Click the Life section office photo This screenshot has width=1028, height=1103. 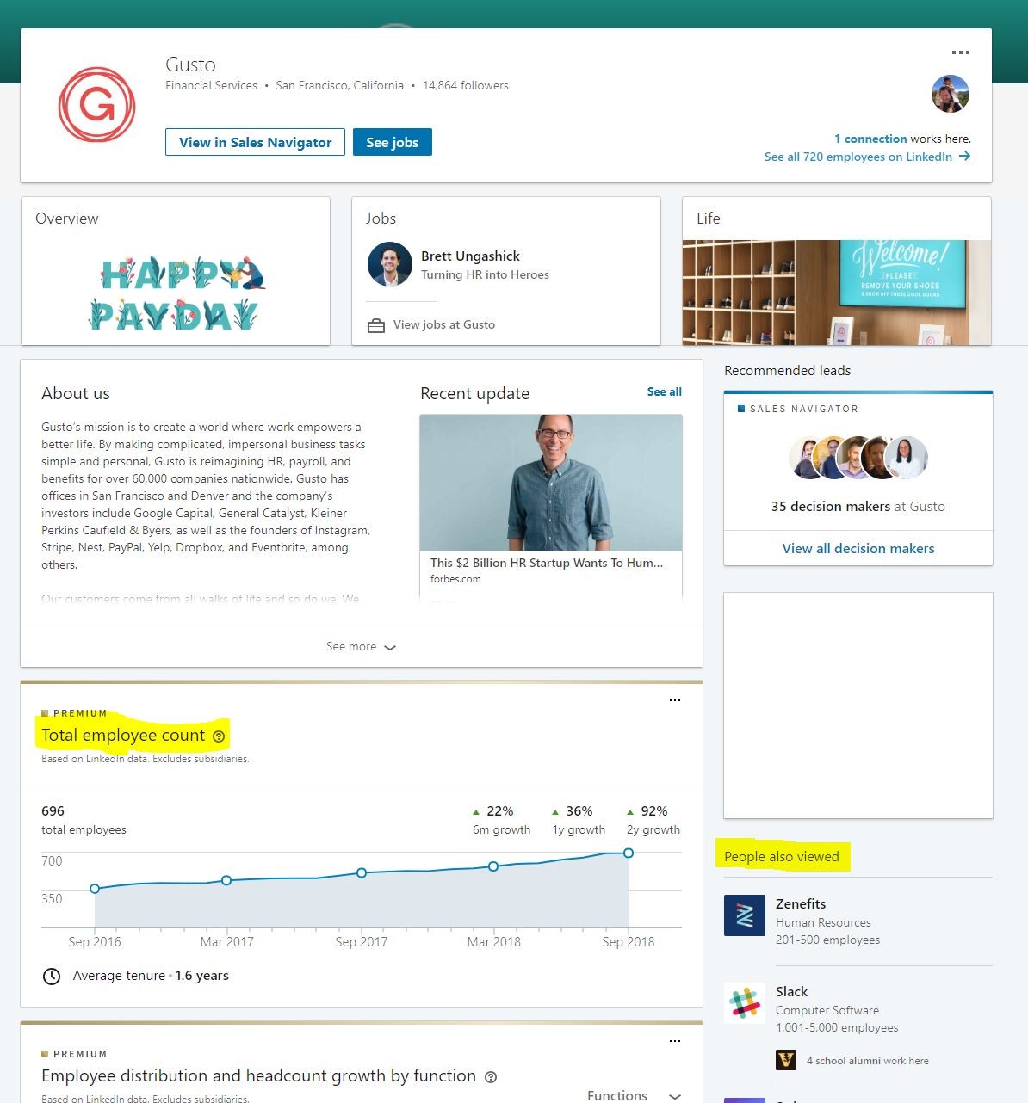[837, 293]
